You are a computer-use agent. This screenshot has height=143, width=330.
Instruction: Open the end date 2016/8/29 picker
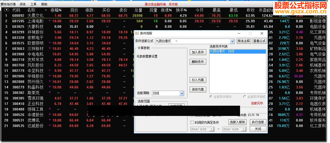pyautogui.click(x=234, y=129)
